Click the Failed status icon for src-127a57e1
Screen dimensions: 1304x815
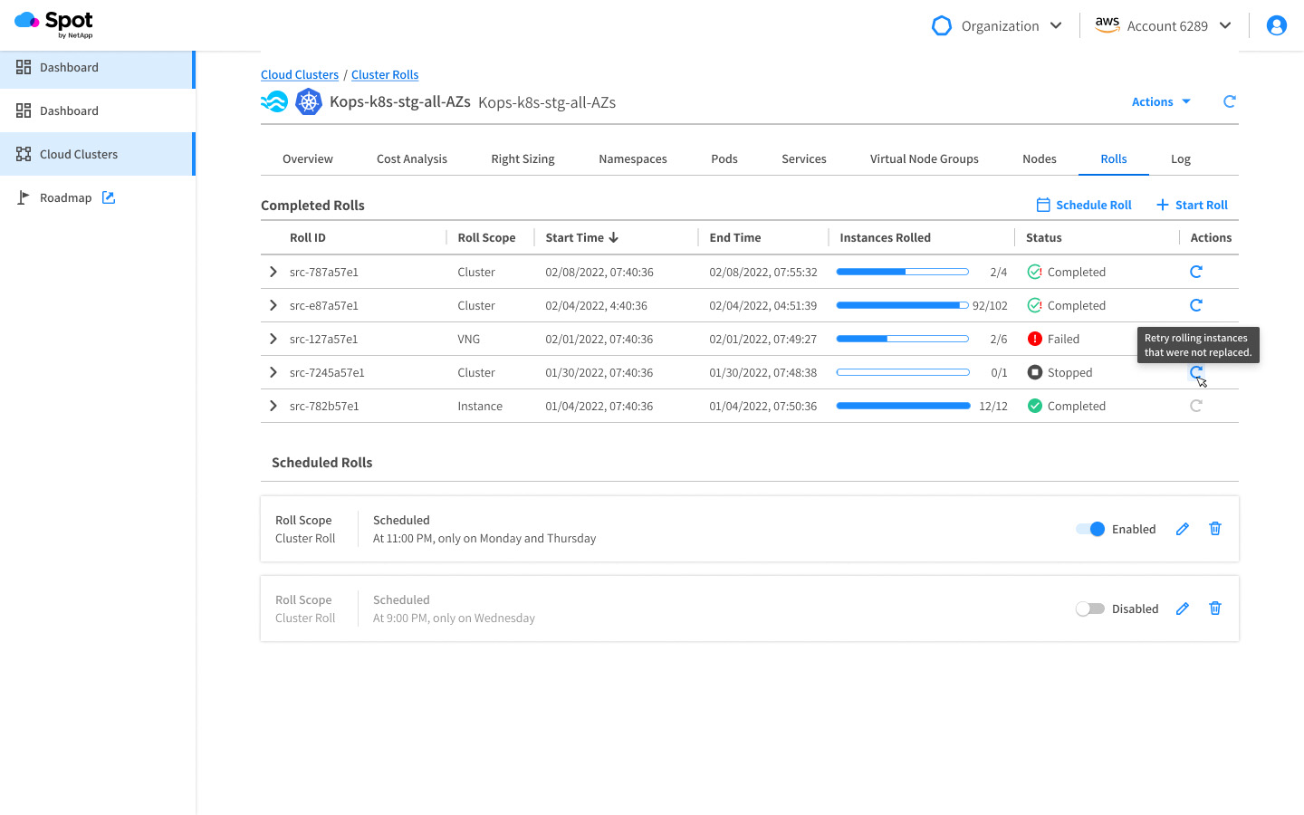coord(1035,339)
